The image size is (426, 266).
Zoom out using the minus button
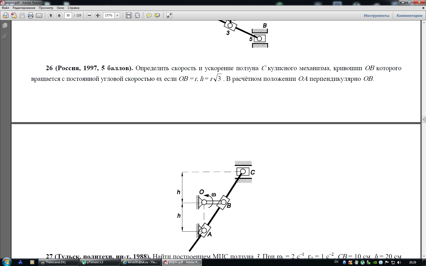point(89,15)
